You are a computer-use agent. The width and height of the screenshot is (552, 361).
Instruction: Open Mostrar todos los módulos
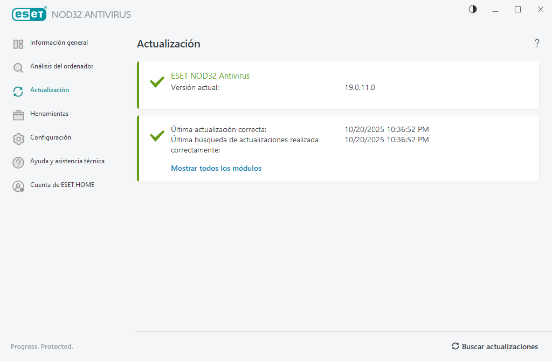[216, 168]
